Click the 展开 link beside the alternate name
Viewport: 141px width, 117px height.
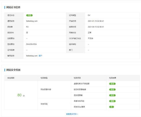tap(40, 56)
